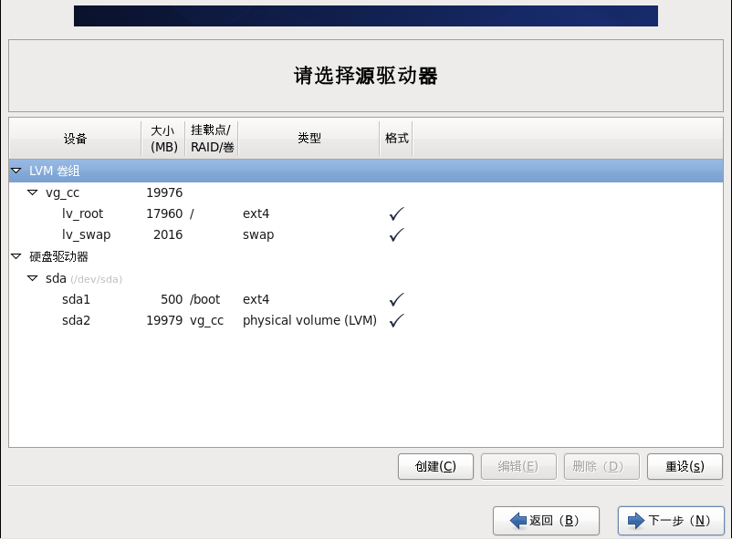
Task: Collapse the LVM 卷组 group triangle
Action: click(x=16, y=171)
